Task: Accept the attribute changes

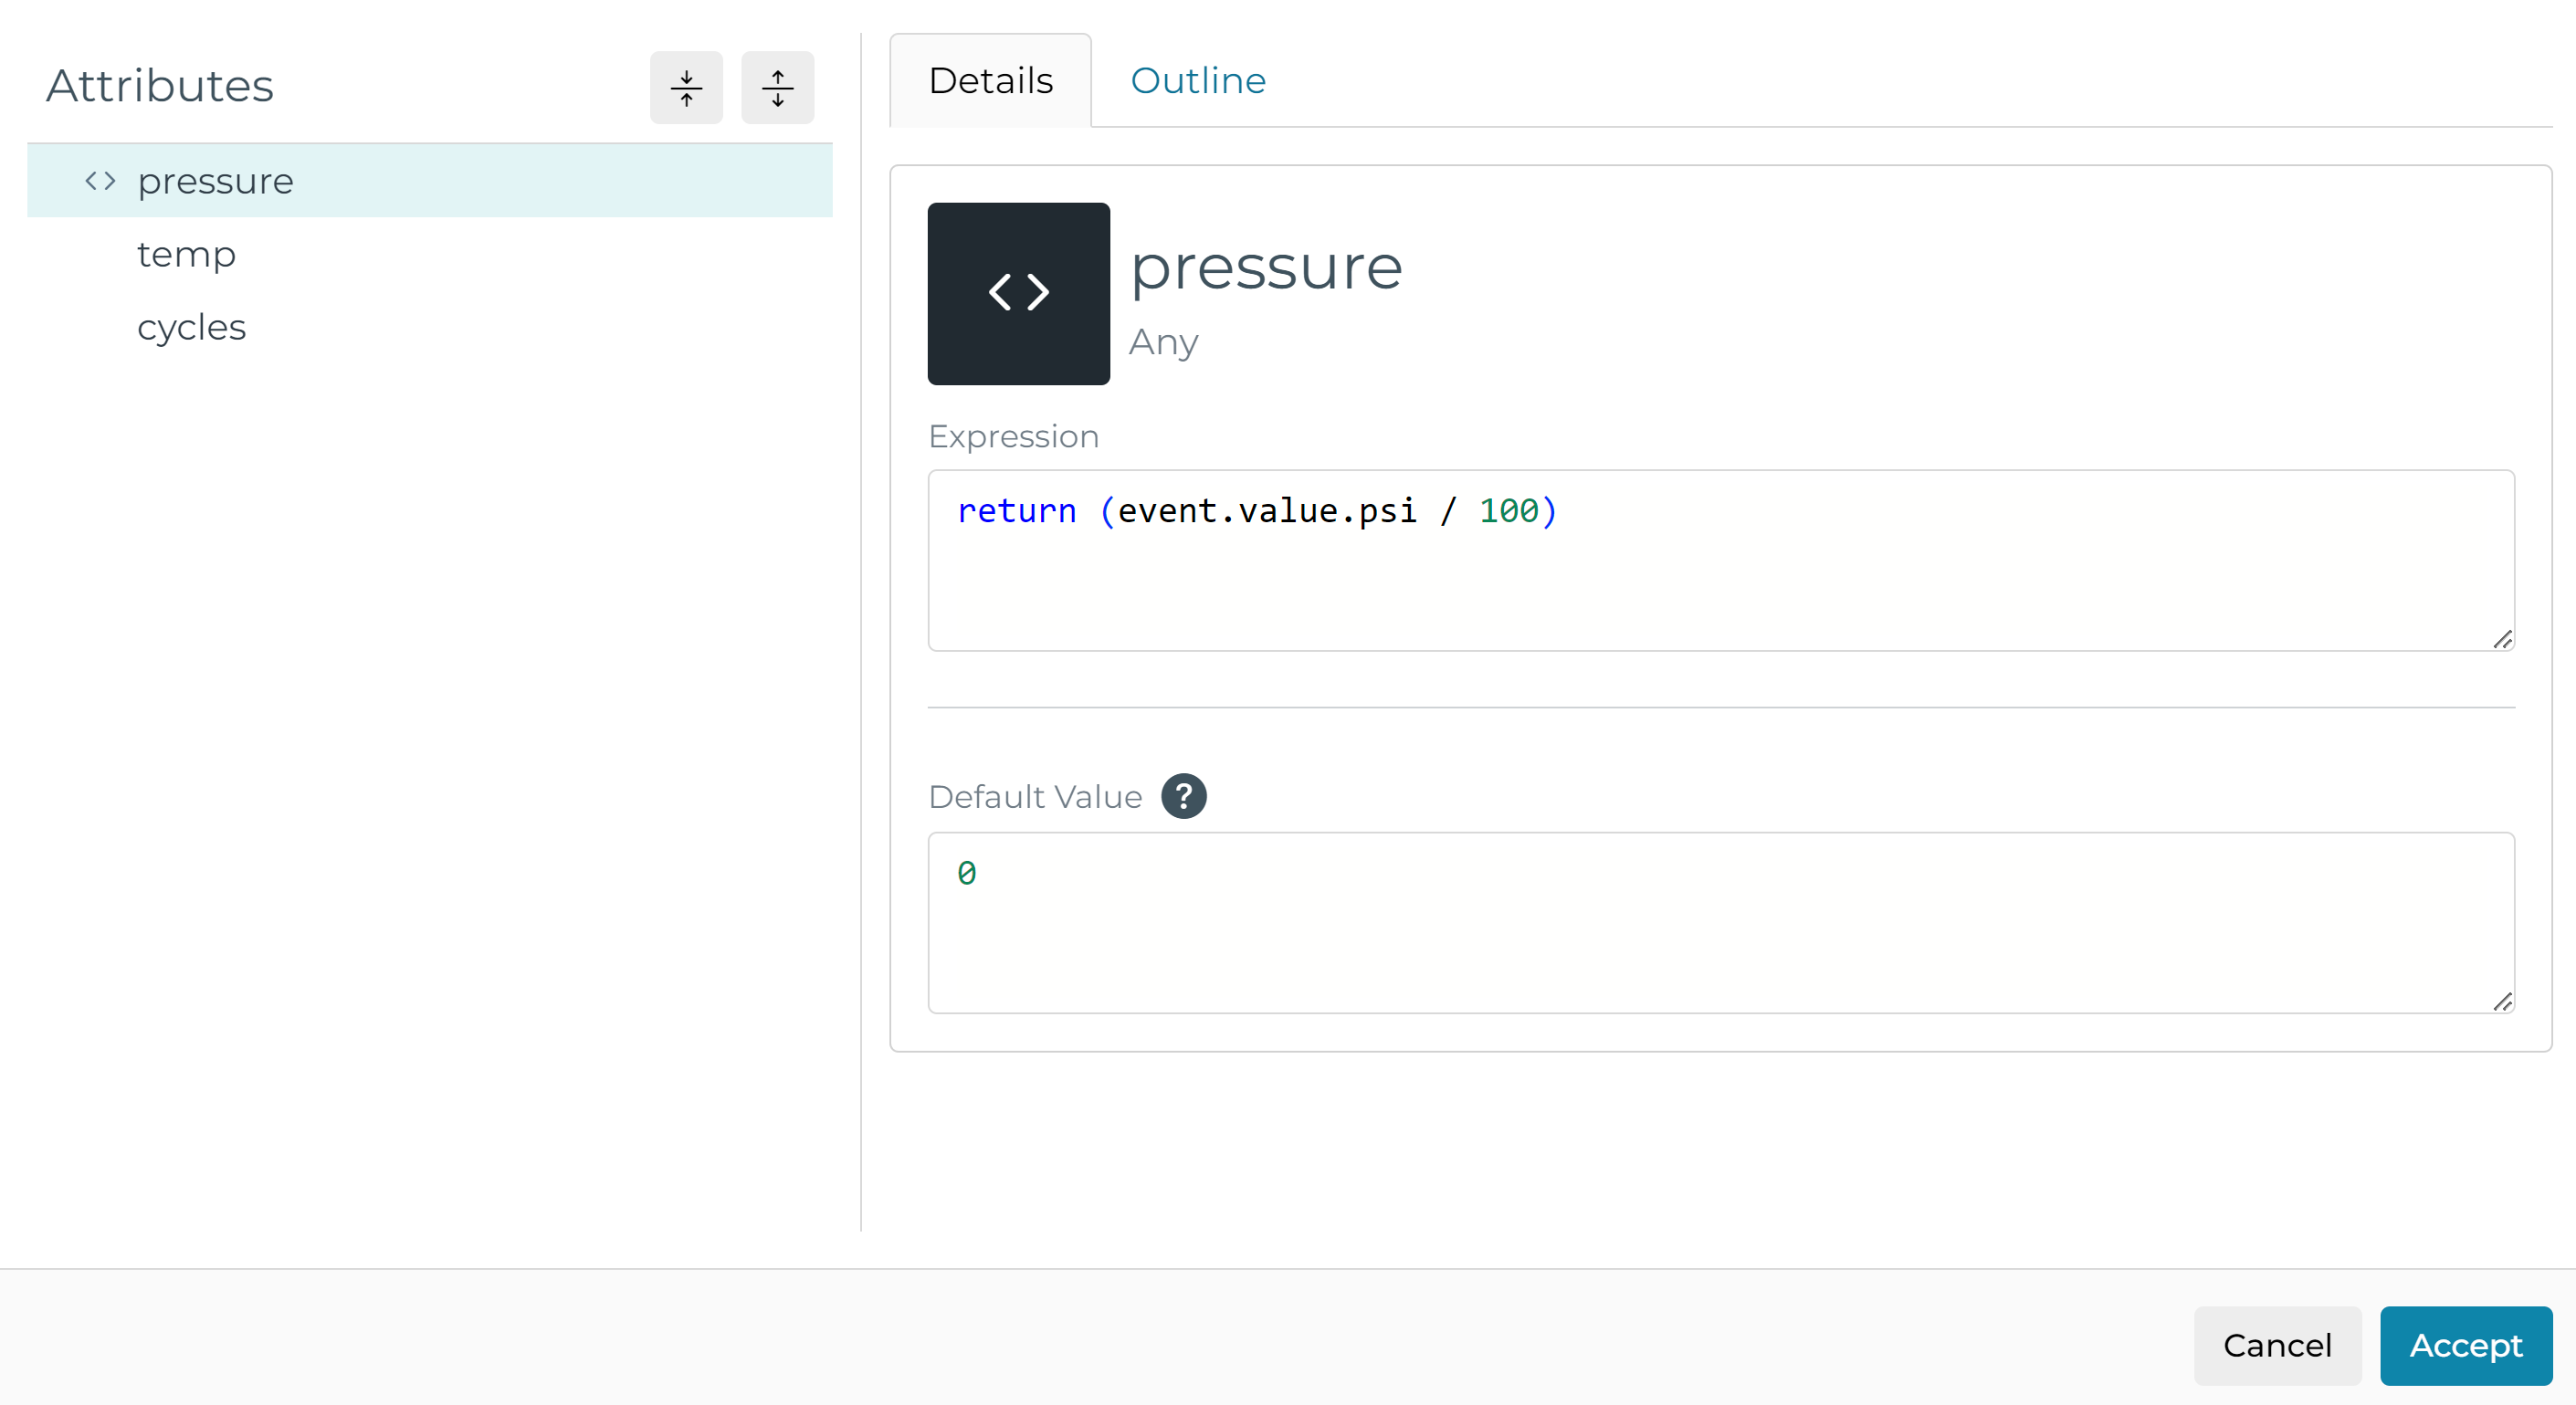Action: pos(2465,1345)
